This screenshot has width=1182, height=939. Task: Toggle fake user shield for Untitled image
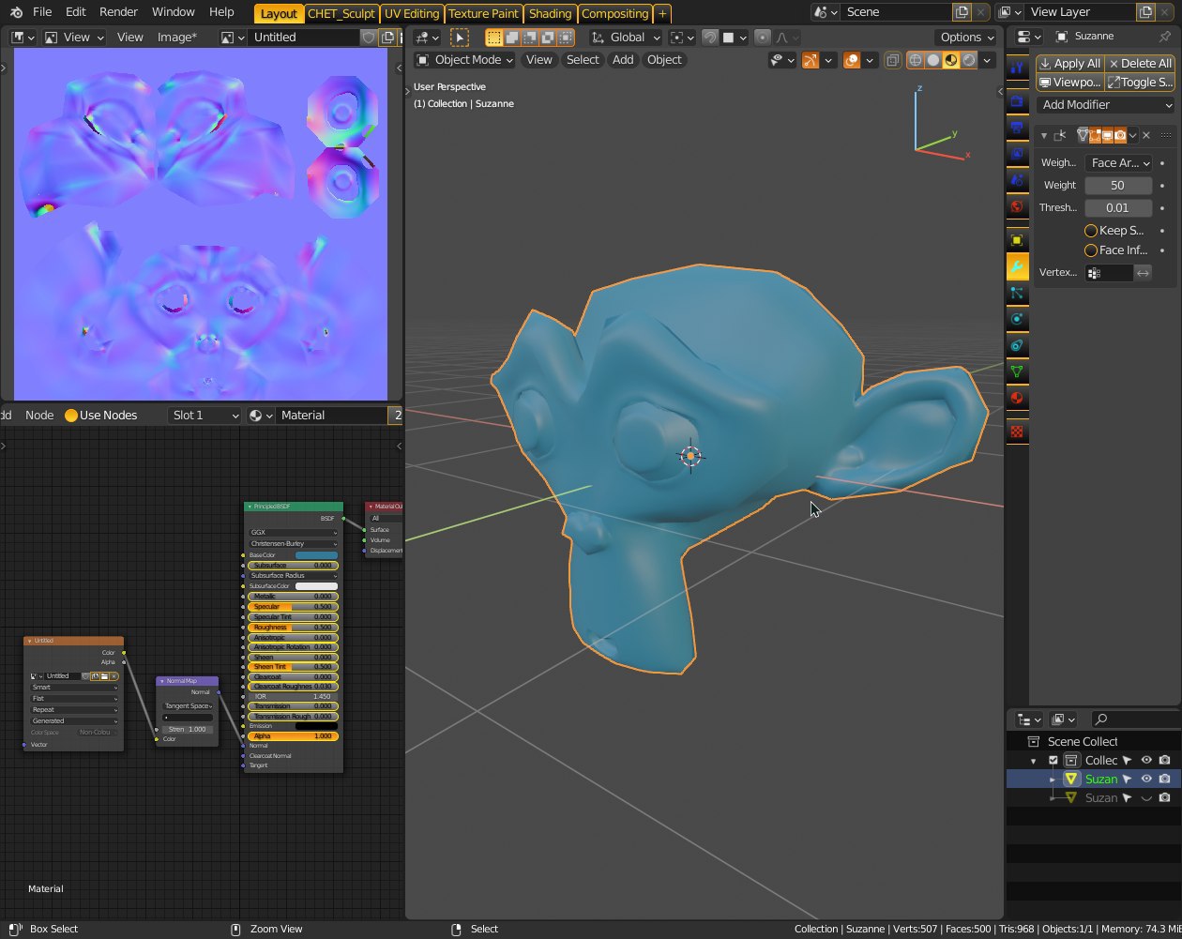[x=369, y=38]
